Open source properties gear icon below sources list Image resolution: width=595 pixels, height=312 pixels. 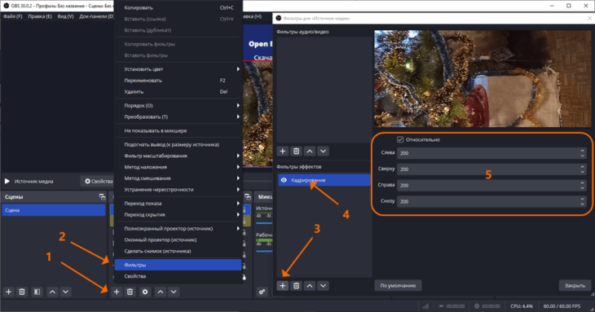point(145,292)
